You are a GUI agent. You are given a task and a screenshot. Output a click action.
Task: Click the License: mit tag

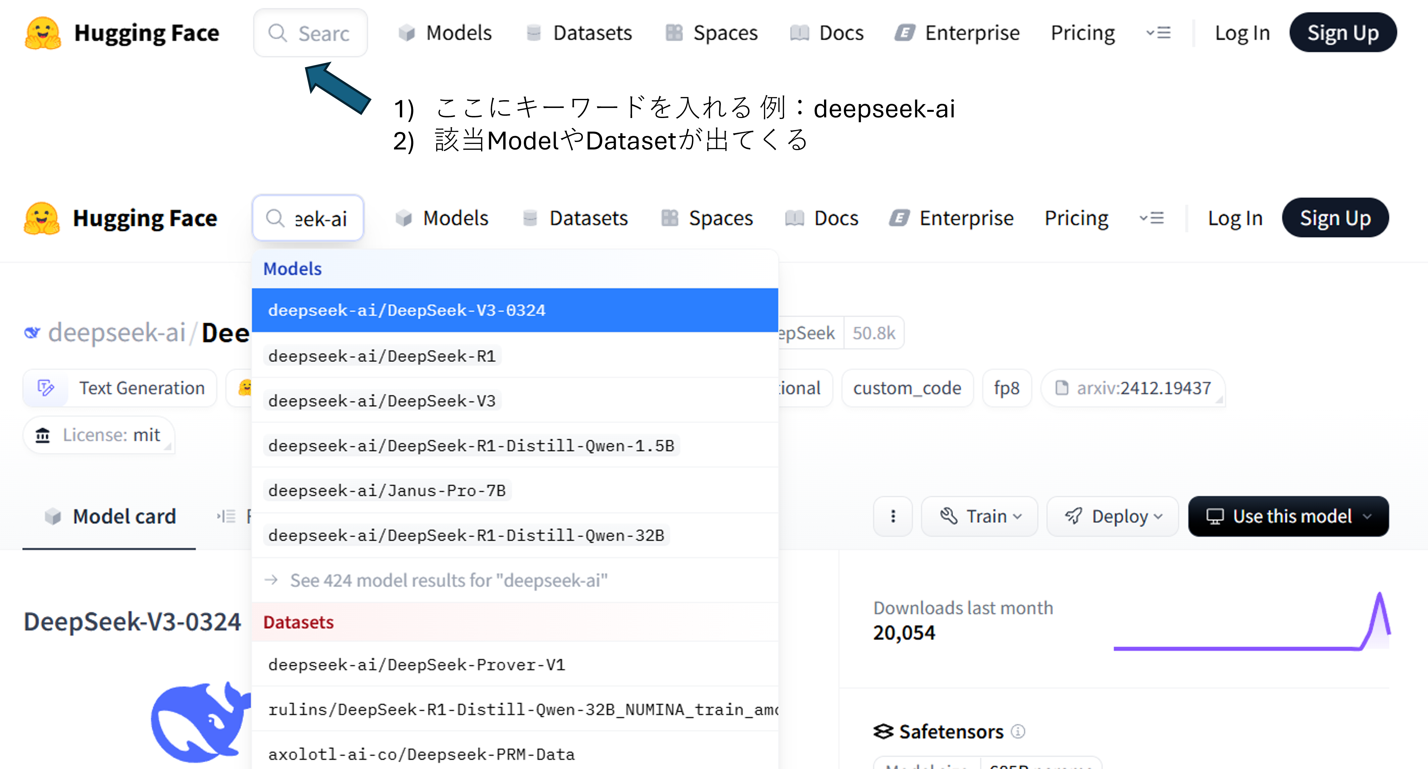pyautogui.click(x=99, y=435)
